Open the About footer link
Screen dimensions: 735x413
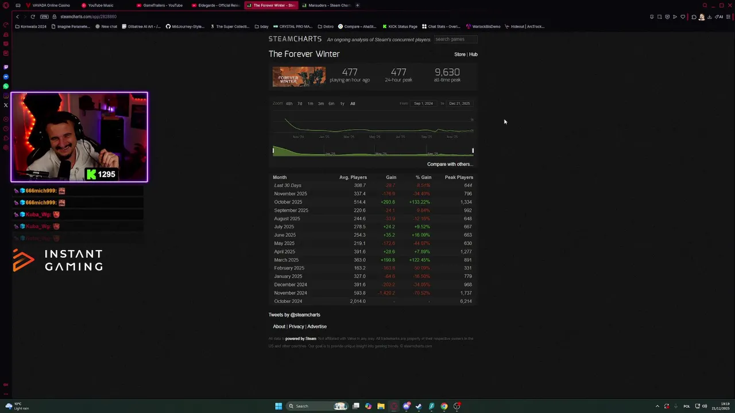click(279, 326)
